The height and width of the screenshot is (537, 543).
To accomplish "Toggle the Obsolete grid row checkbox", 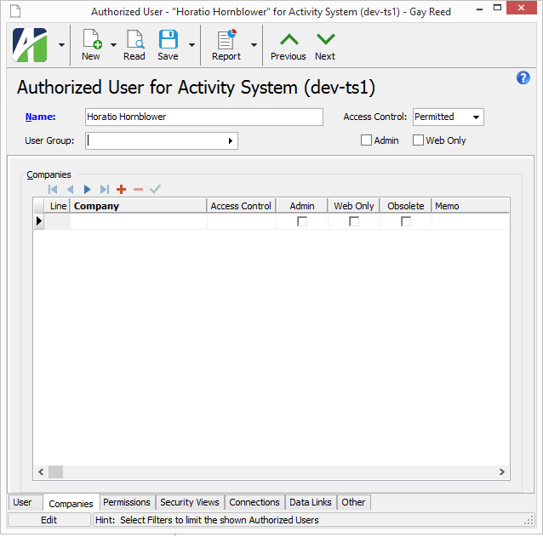I will click(x=406, y=221).
